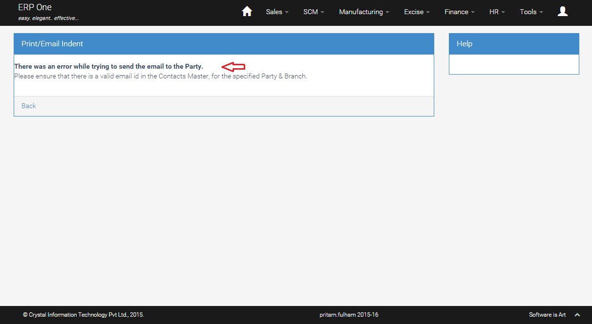Open the user profile icon

click(563, 11)
